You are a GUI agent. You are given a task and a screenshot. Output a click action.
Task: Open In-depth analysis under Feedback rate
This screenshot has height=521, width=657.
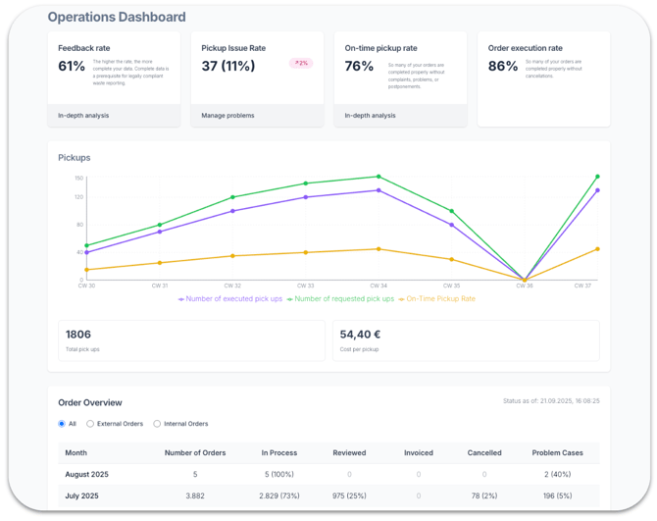tap(83, 116)
